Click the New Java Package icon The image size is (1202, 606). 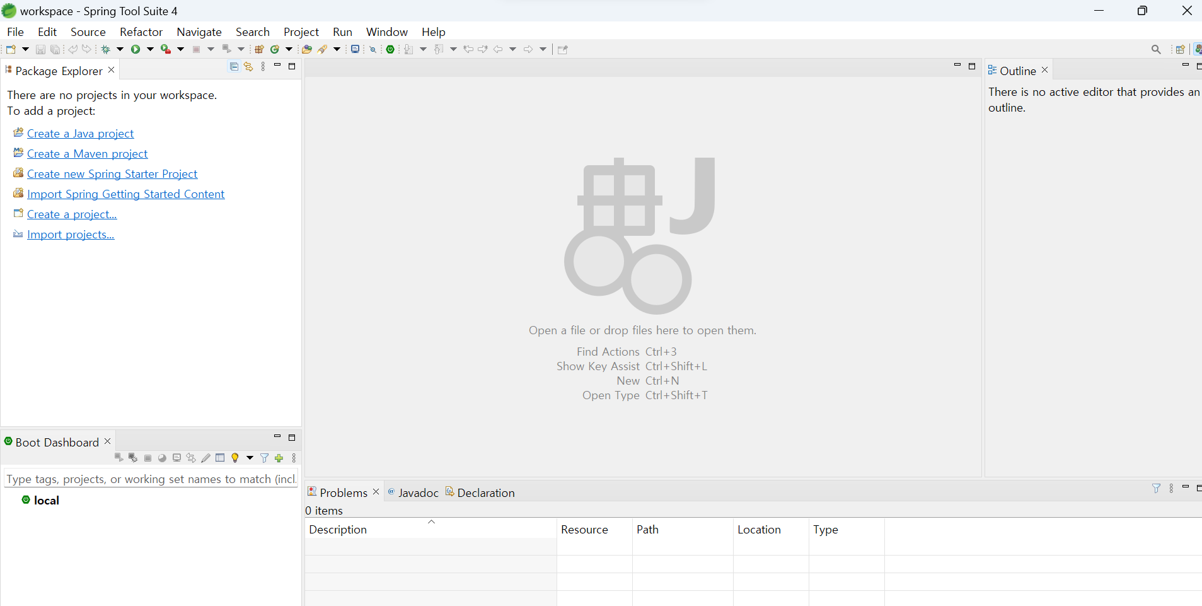coord(259,49)
